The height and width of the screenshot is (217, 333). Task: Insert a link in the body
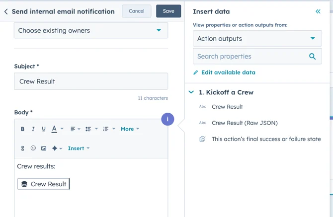22,148
